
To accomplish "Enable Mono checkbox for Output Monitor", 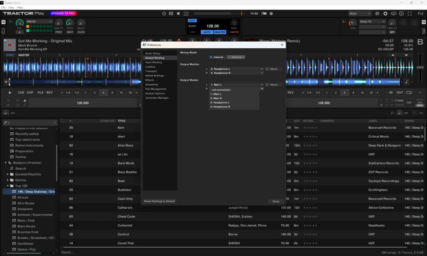I will pos(267,69).
